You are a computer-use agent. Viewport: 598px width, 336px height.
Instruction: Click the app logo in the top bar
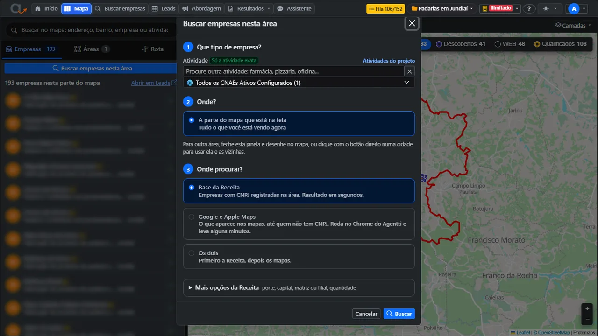click(18, 8)
